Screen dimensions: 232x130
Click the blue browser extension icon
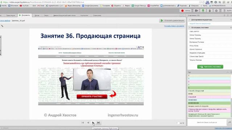207,2
